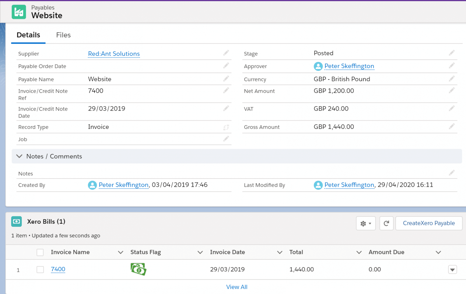
Task: Click View All under Xero Bills
Action: [237, 287]
